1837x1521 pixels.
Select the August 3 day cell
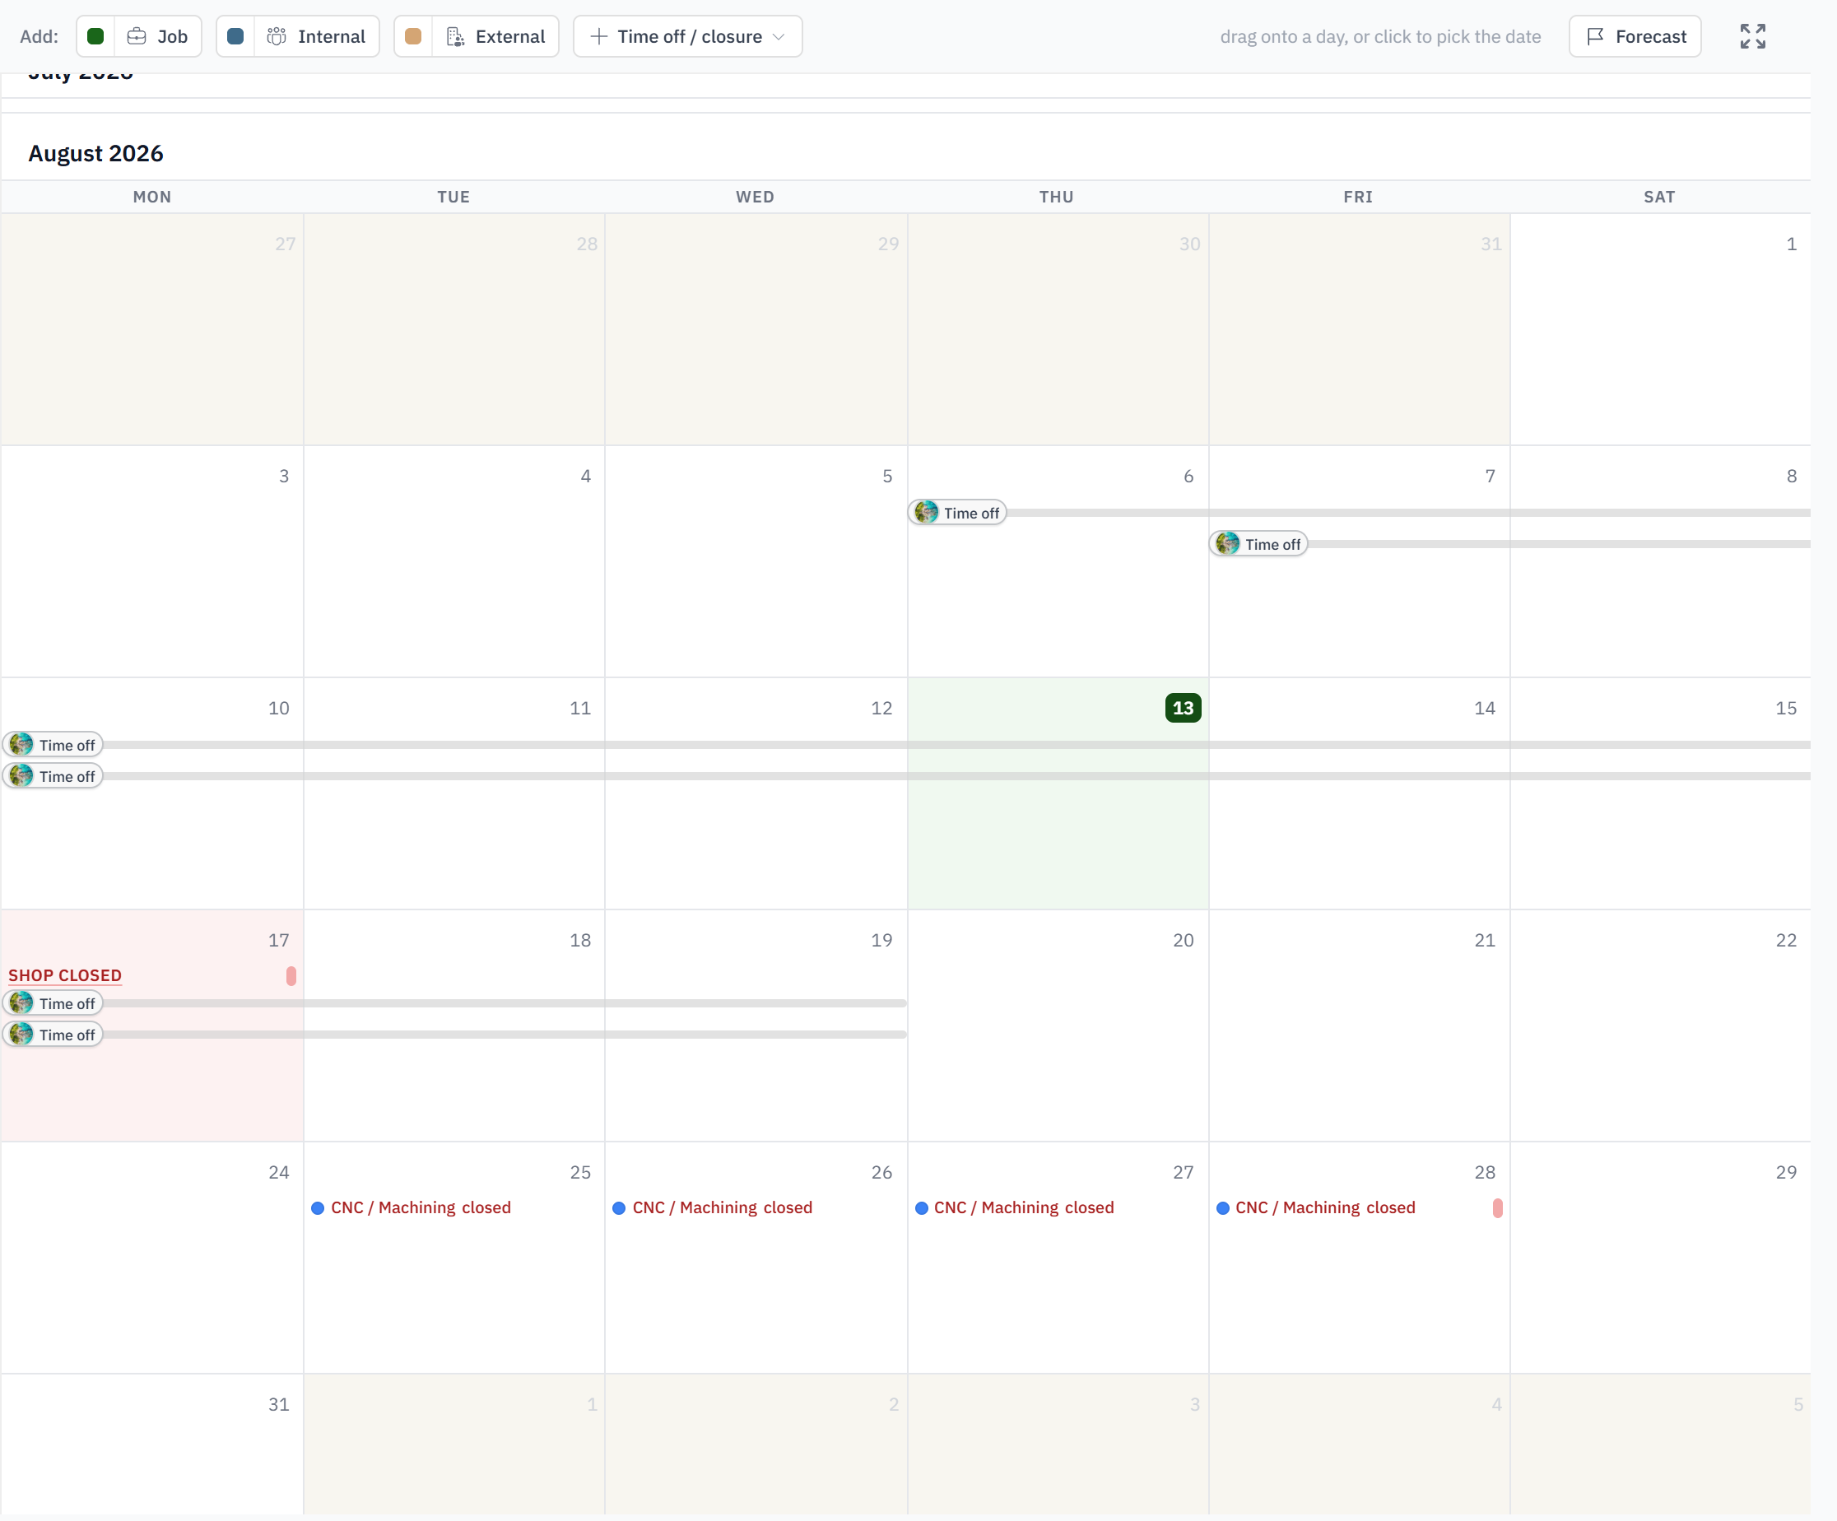coord(152,561)
